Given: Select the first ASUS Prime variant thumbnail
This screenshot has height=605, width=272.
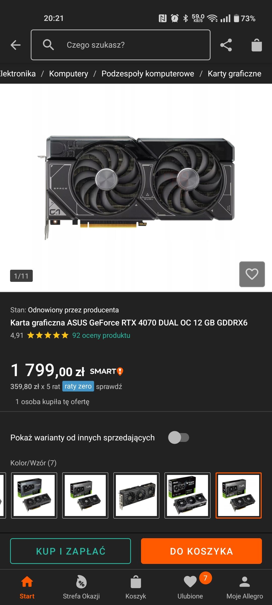Looking at the screenshot, I should point(34,495).
